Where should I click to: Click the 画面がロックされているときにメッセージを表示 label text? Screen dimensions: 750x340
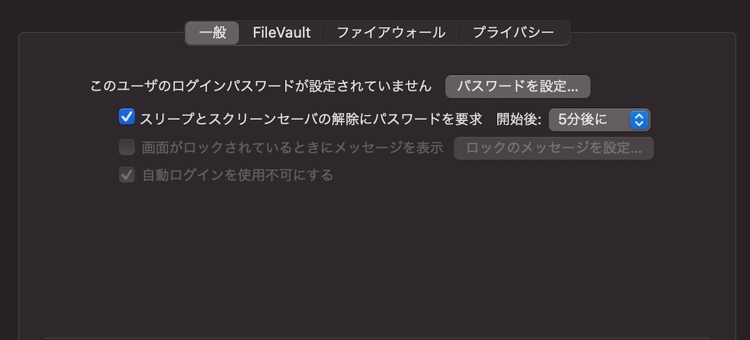pyautogui.click(x=292, y=147)
